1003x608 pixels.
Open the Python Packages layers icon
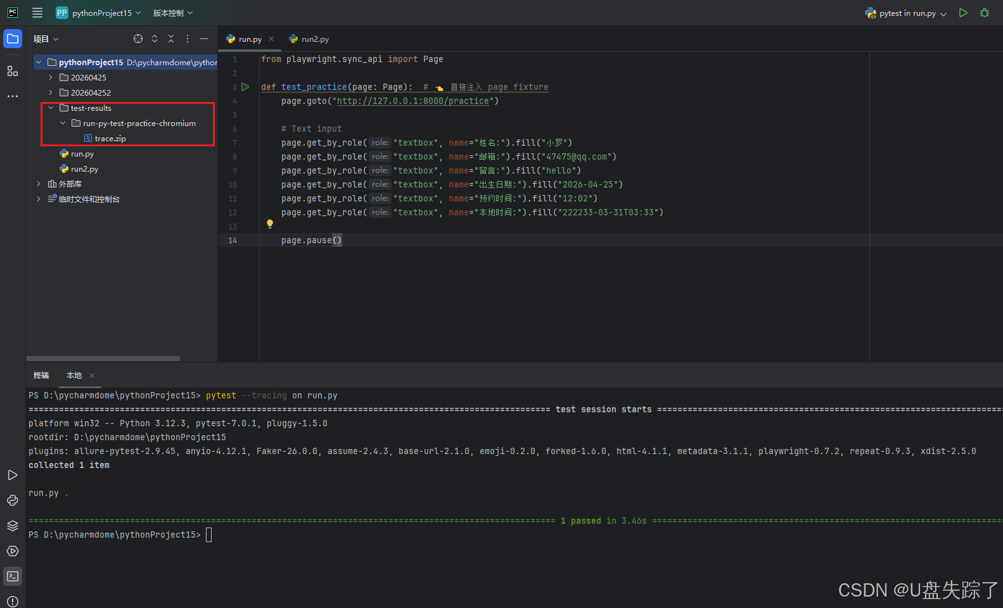pyautogui.click(x=13, y=526)
